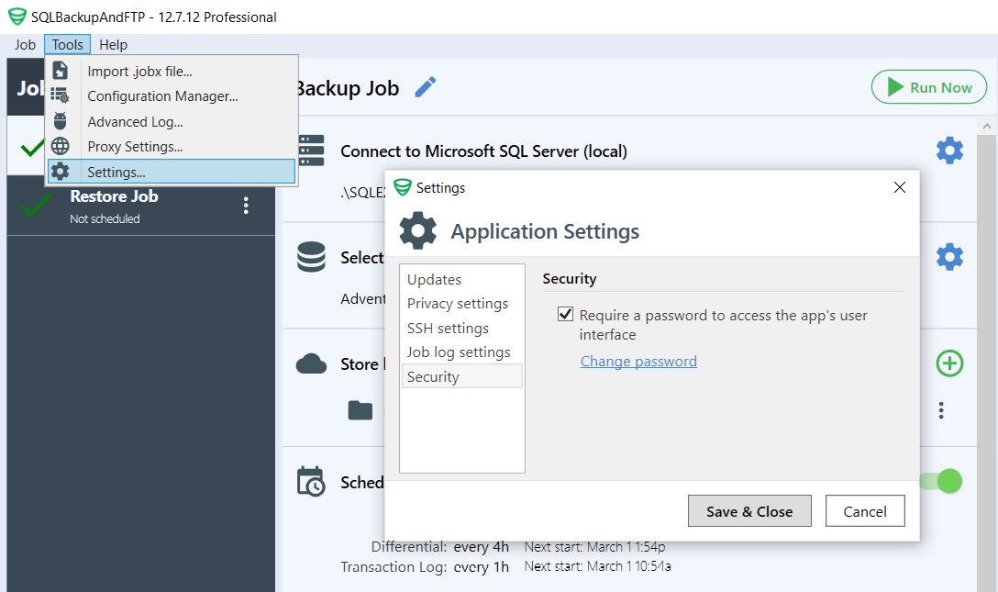This screenshot has height=592, width=998.
Task: Click the green checkmark beside Restore Job
Action: click(36, 206)
